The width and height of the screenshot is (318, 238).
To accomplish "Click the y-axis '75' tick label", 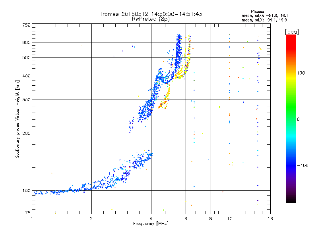I will coord(28,213).
